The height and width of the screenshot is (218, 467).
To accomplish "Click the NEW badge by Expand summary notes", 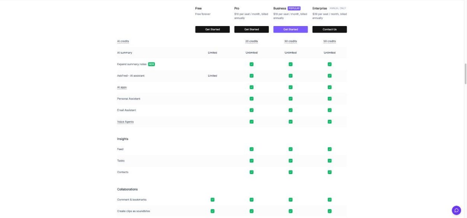I will [151, 64].
